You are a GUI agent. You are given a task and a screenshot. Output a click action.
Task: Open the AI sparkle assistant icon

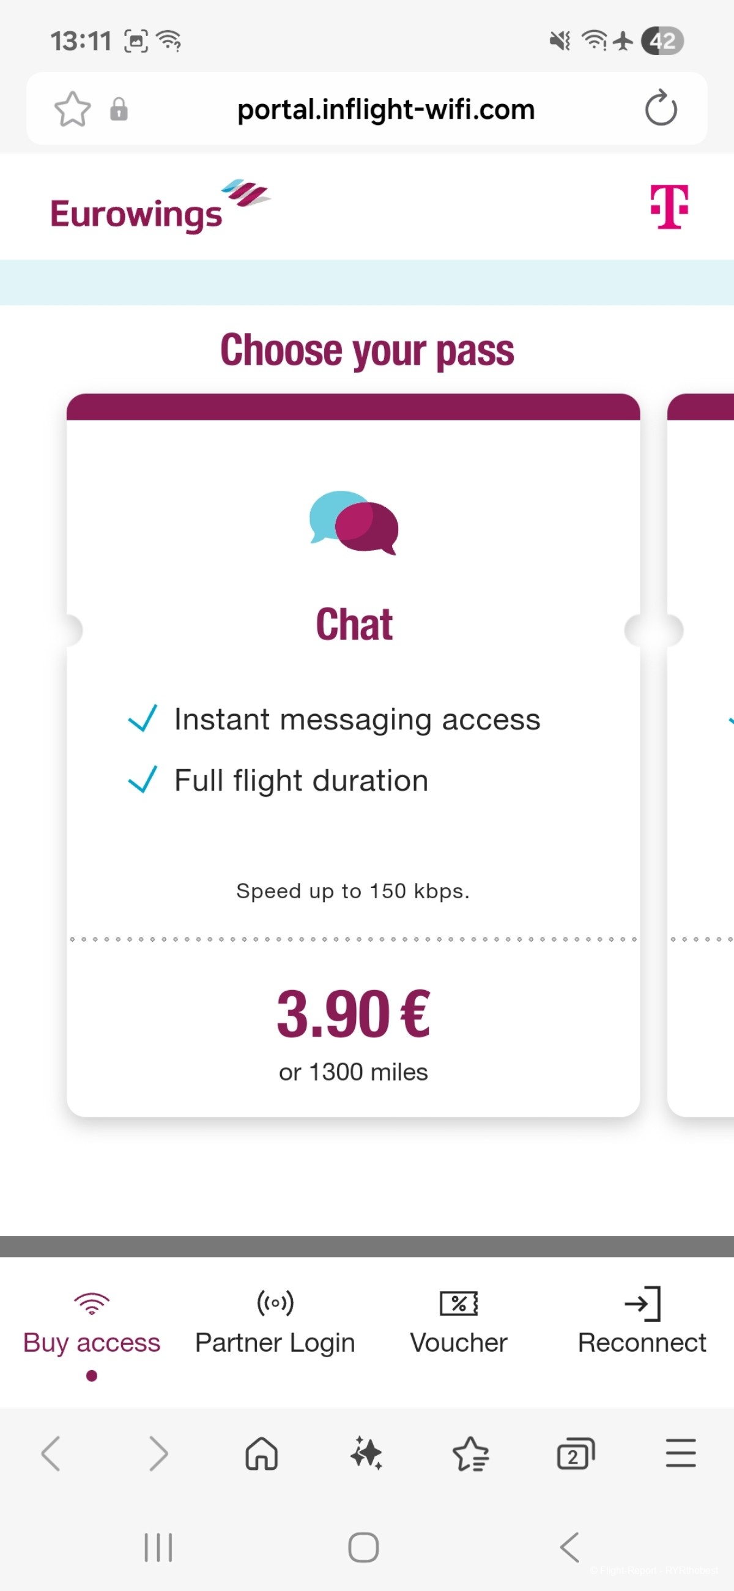tap(366, 1453)
